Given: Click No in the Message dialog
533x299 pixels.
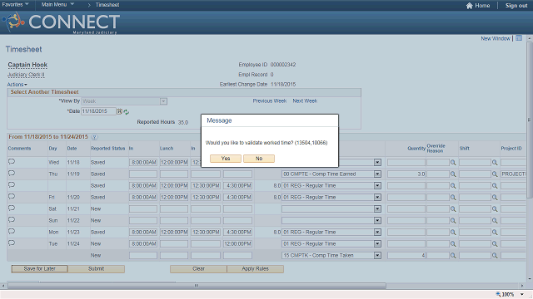Looking at the screenshot, I should [x=259, y=159].
